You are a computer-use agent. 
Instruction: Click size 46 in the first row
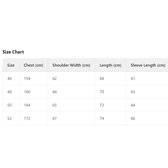point(10,79)
